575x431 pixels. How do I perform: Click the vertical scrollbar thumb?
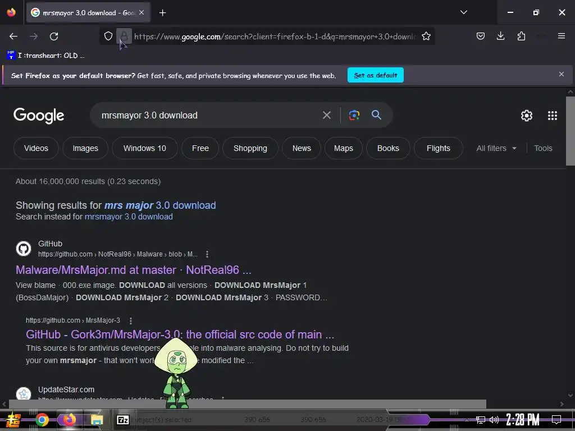[x=571, y=131]
